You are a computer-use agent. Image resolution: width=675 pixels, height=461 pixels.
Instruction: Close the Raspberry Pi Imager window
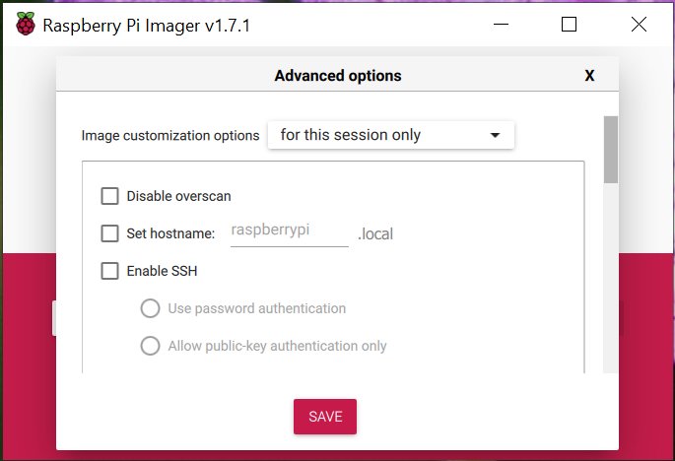pyautogui.click(x=639, y=24)
